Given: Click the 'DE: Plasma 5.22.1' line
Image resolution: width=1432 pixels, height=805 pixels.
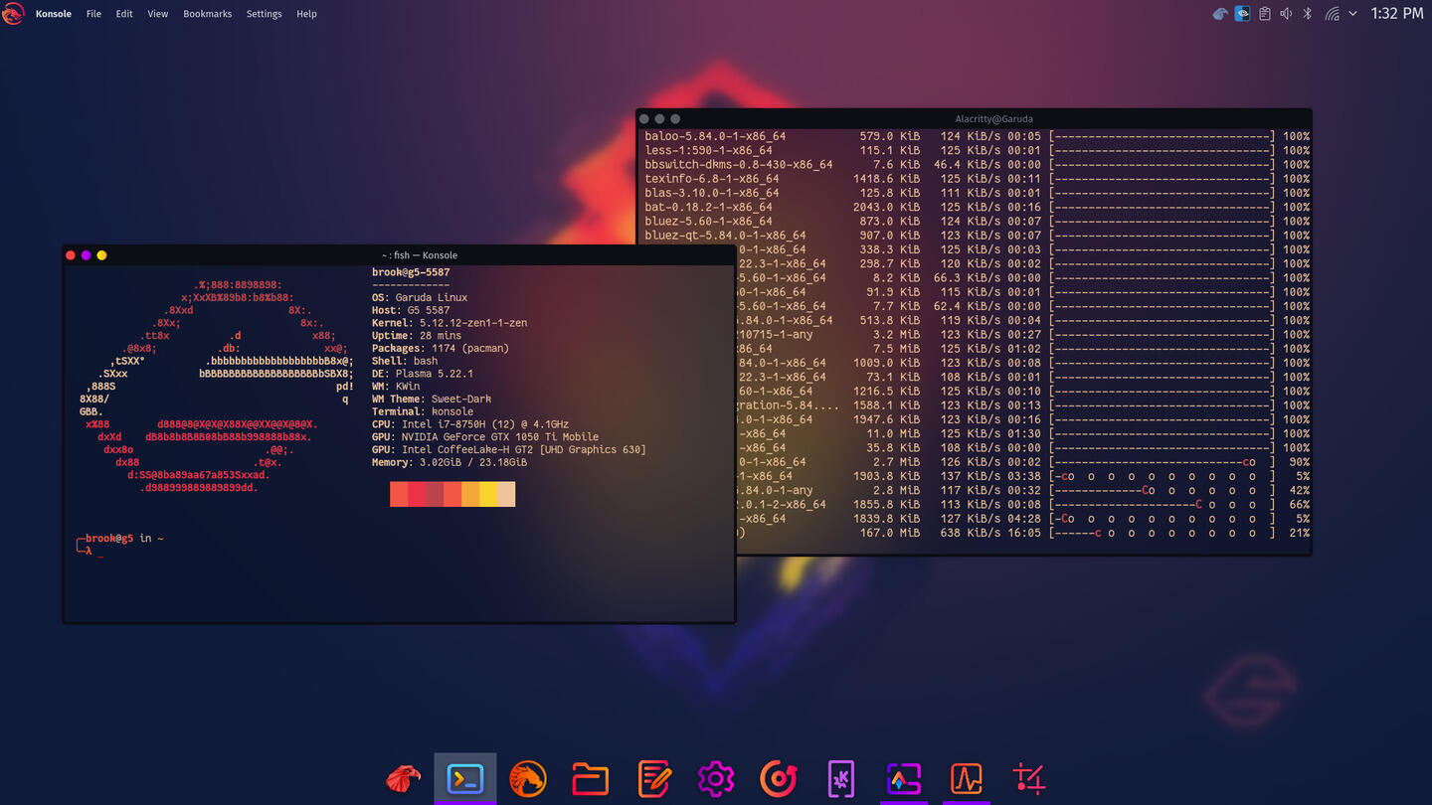Looking at the screenshot, I should (423, 374).
